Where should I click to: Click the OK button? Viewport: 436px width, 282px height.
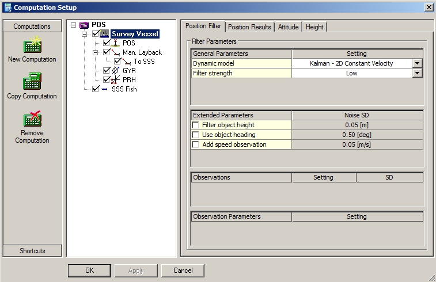tap(89, 270)
